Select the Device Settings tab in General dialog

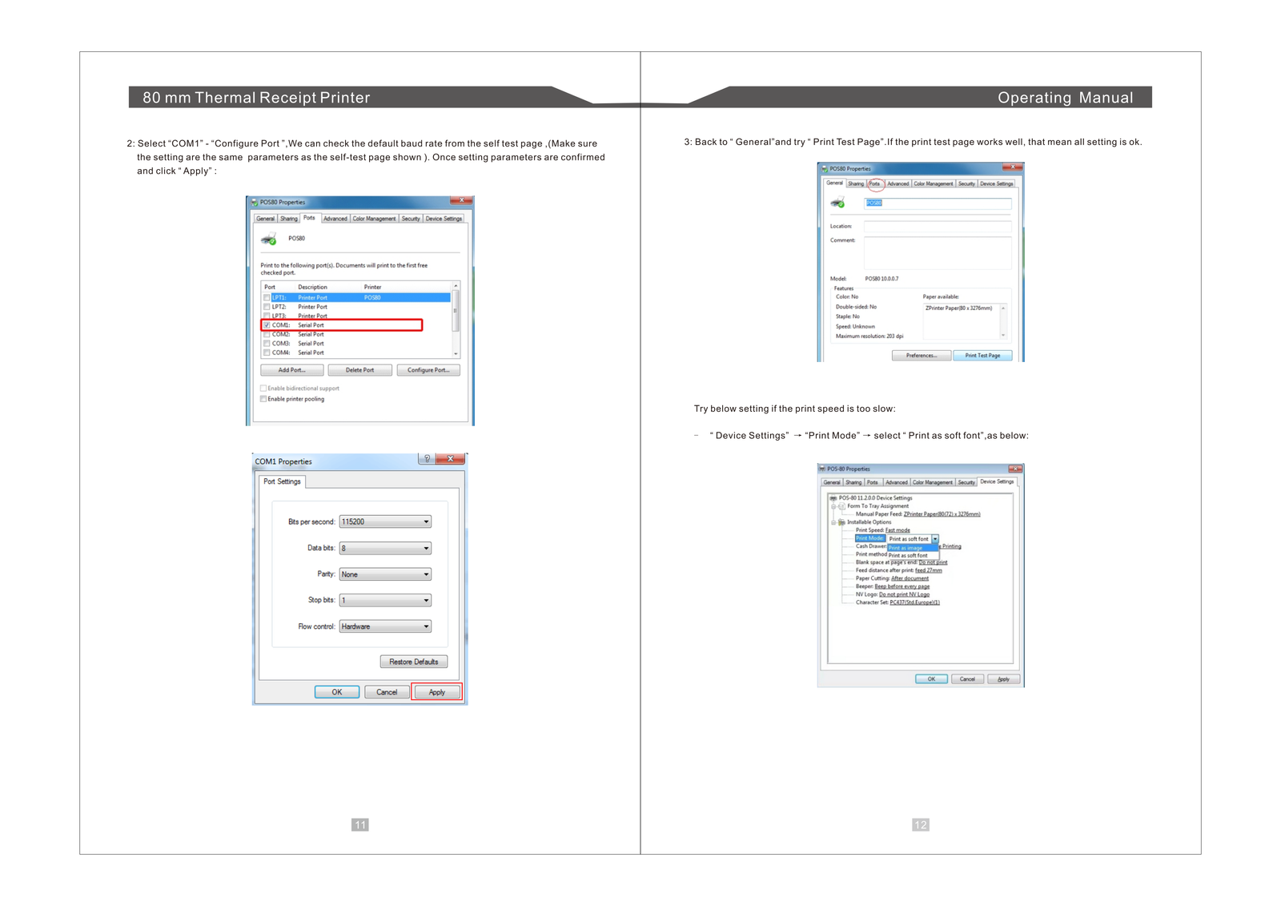(x=996, y=183)
